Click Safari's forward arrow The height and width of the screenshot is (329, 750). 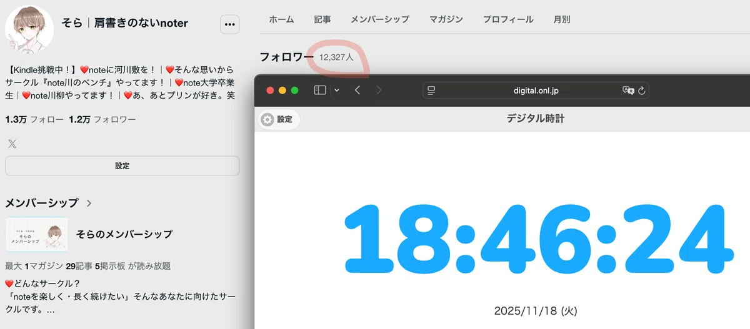coord(379,91)
